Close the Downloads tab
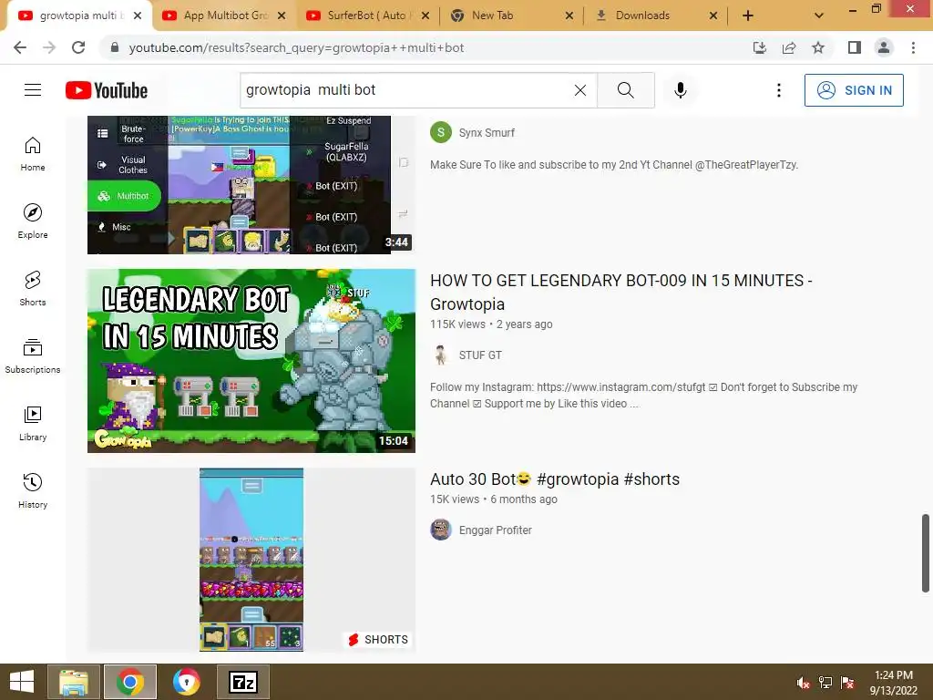 click(713, 15)
